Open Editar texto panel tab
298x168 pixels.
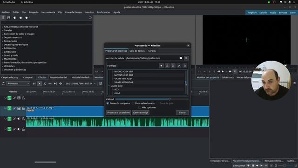coord(228,77)
